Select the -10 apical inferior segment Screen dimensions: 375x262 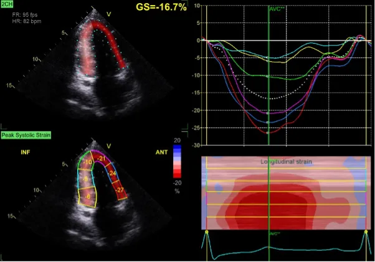[x=87, y=162]
